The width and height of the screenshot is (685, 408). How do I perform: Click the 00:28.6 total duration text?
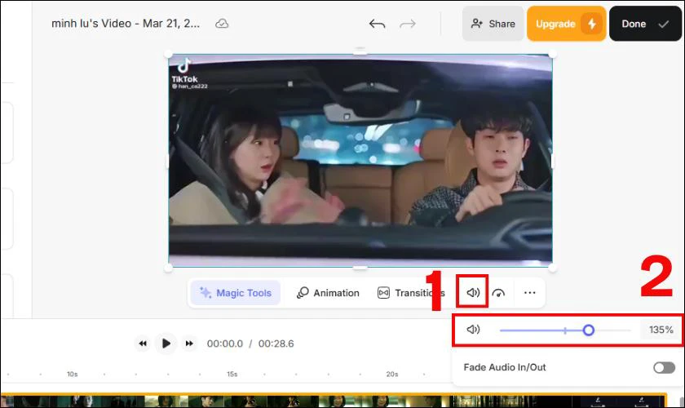coord(276,344)
